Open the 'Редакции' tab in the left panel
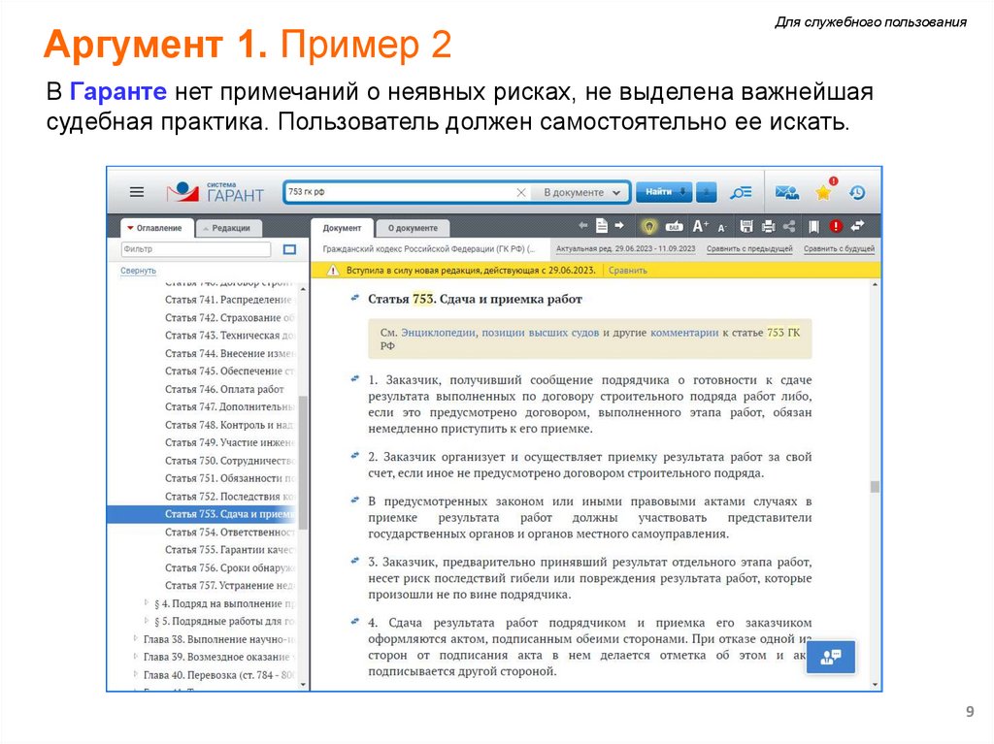Image resolution: width=994 pixels, height=744 pixels. pos(229,227)
